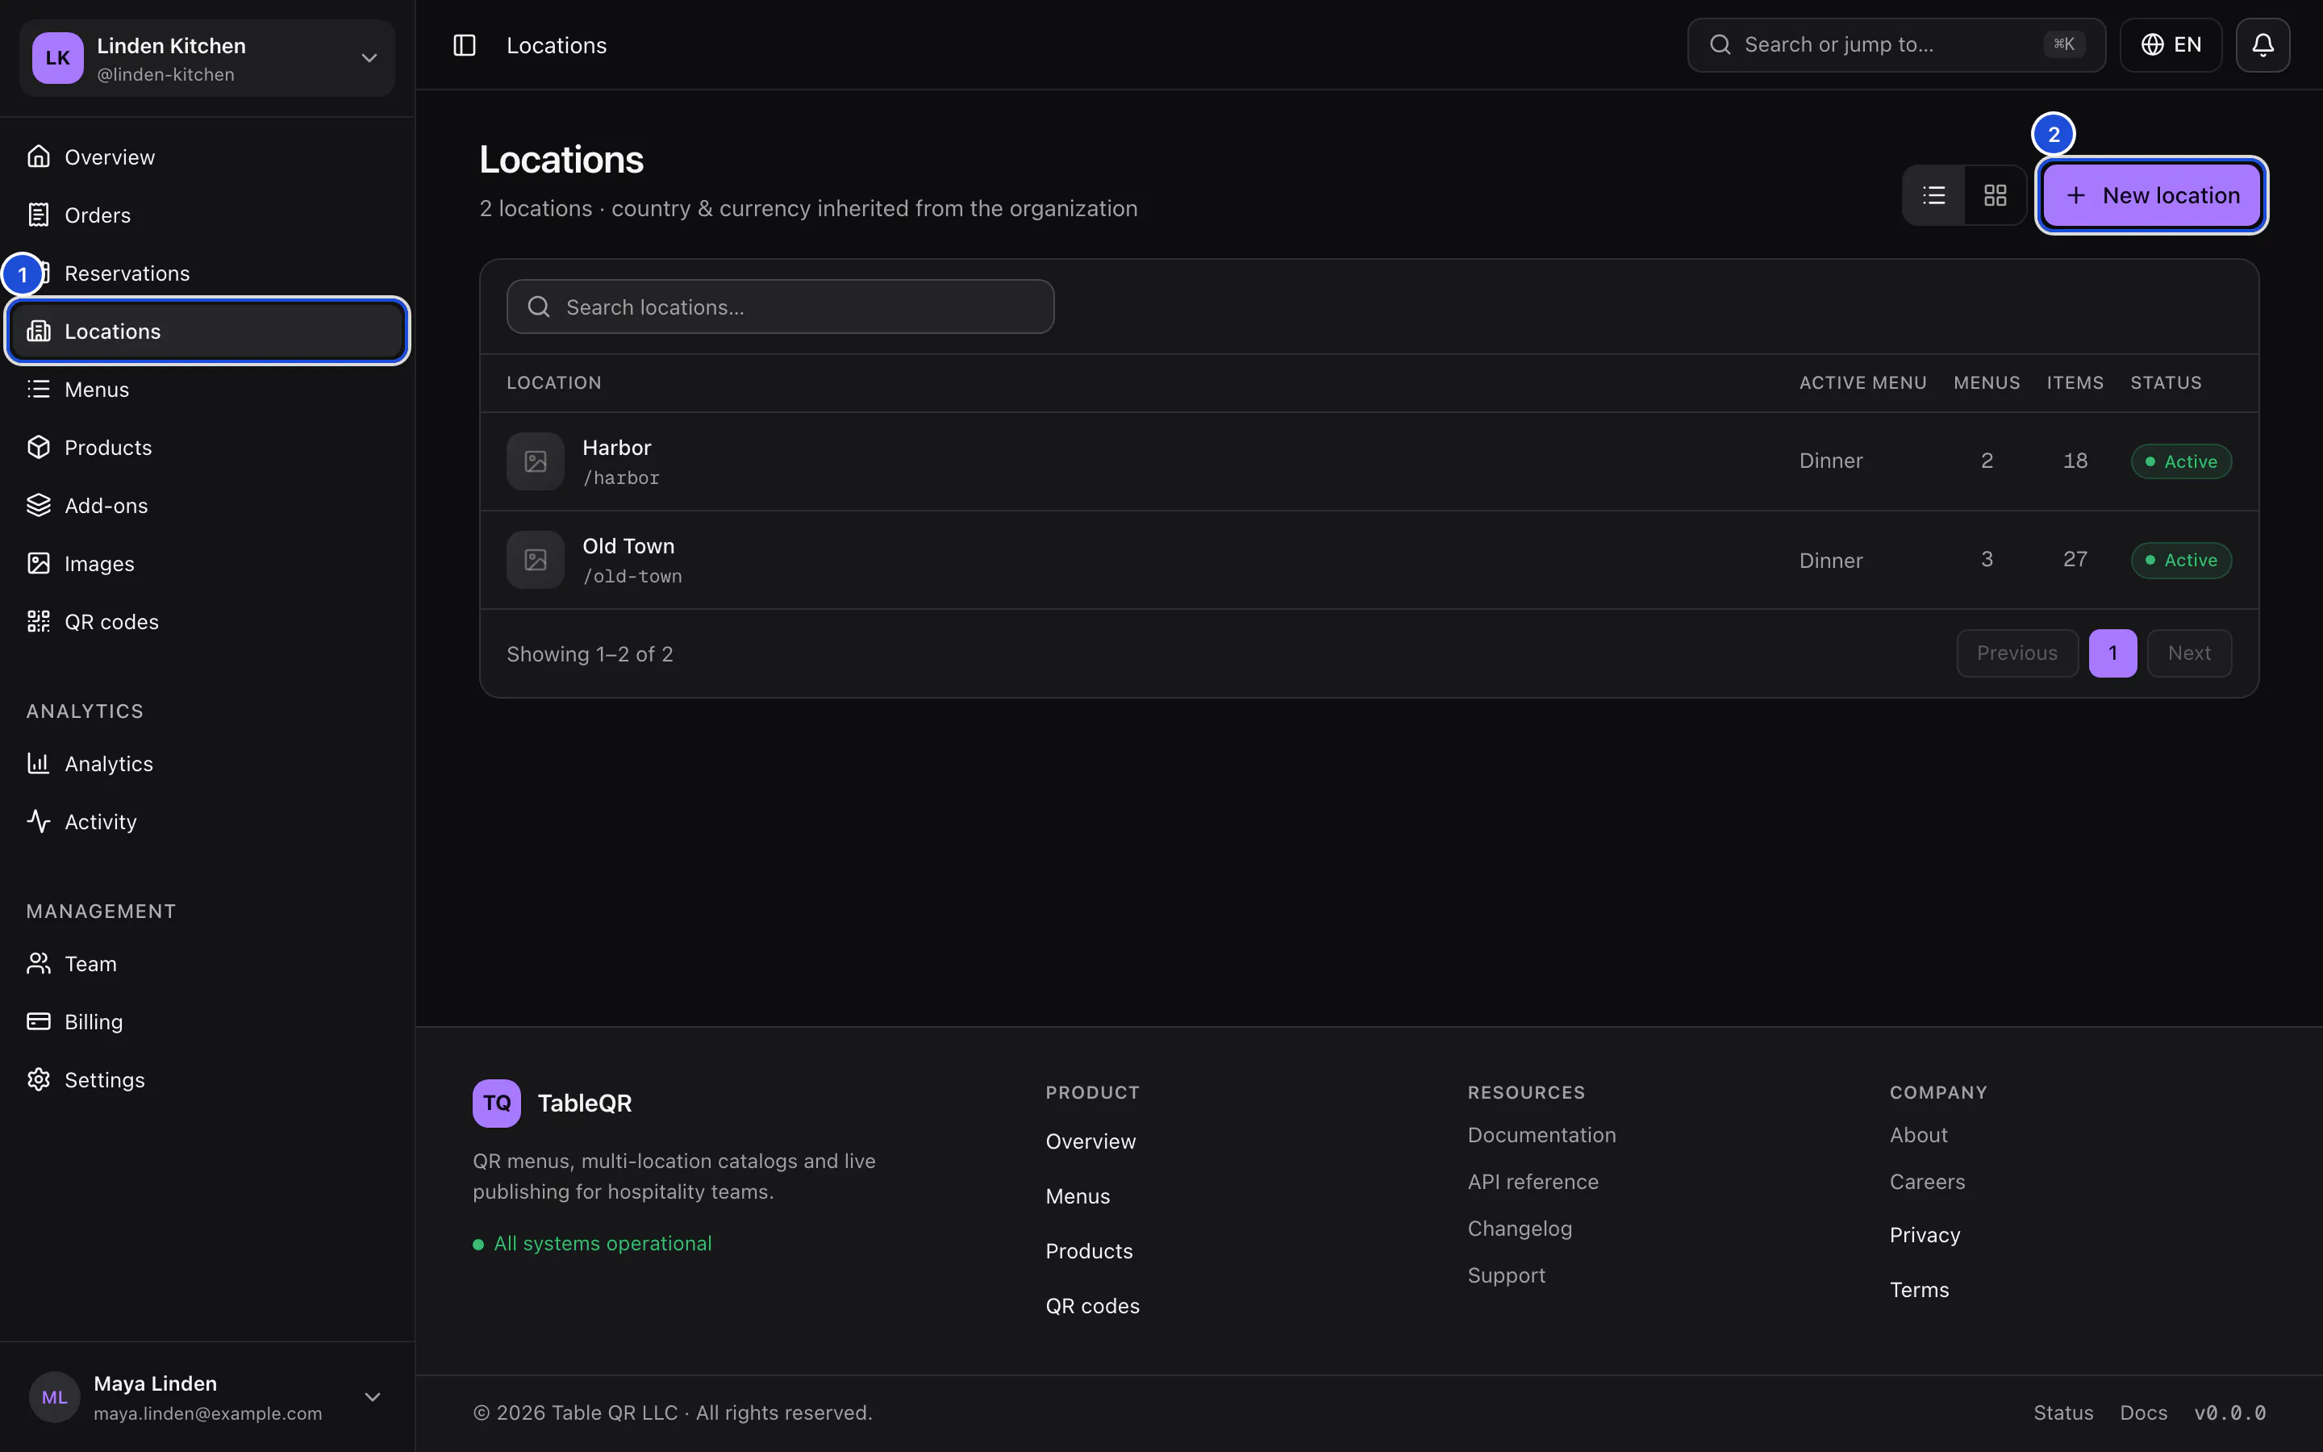2323x1452 pixels.
Task: Switch to list view
Action: (1934, 195)
